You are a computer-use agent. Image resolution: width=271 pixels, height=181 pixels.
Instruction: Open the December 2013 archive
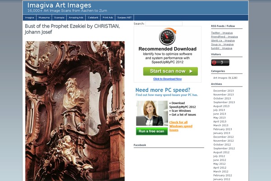224,91
